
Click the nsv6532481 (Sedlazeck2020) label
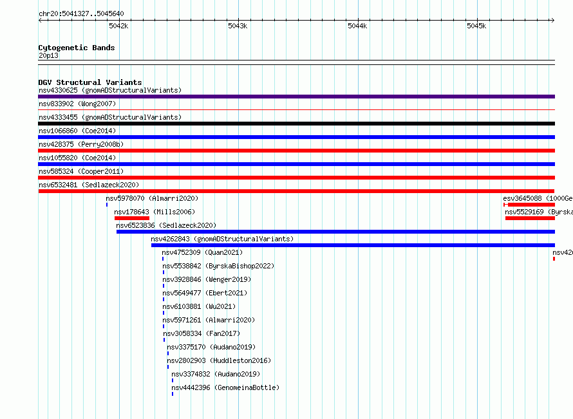89,185
